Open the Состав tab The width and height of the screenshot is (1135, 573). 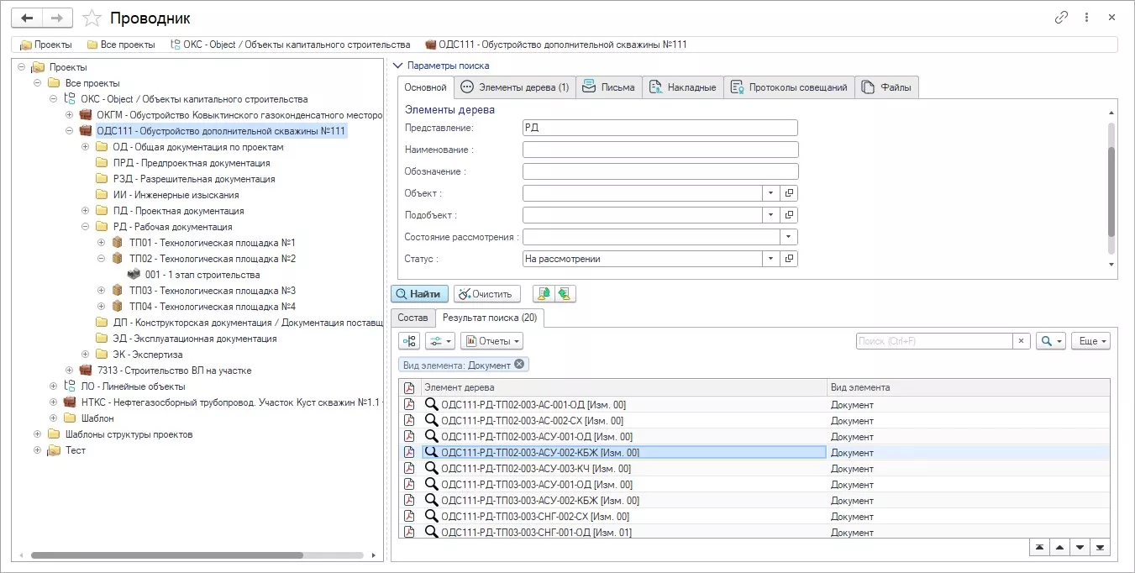click(x=412, y=318)
